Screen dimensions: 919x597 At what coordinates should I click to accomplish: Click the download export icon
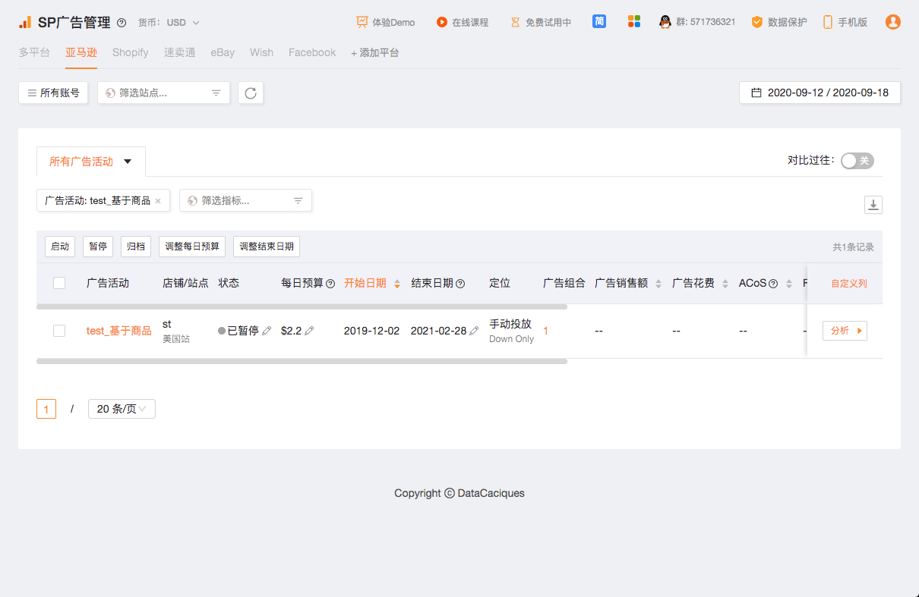[873, 205]
